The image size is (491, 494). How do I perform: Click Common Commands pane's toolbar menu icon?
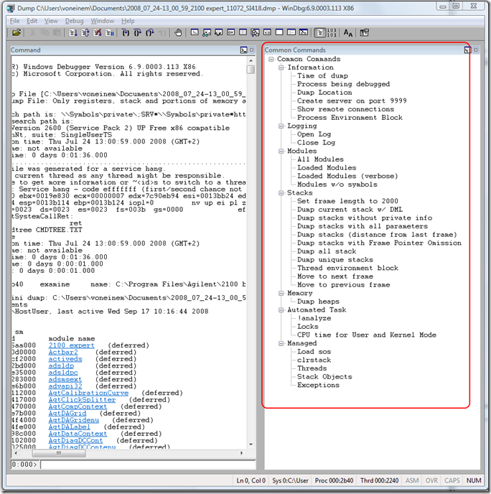click(467, 50)
